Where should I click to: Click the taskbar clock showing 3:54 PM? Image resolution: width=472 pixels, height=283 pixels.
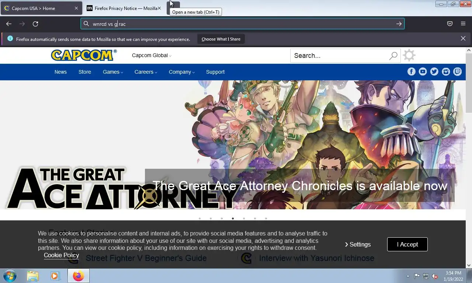pos(454,276)
